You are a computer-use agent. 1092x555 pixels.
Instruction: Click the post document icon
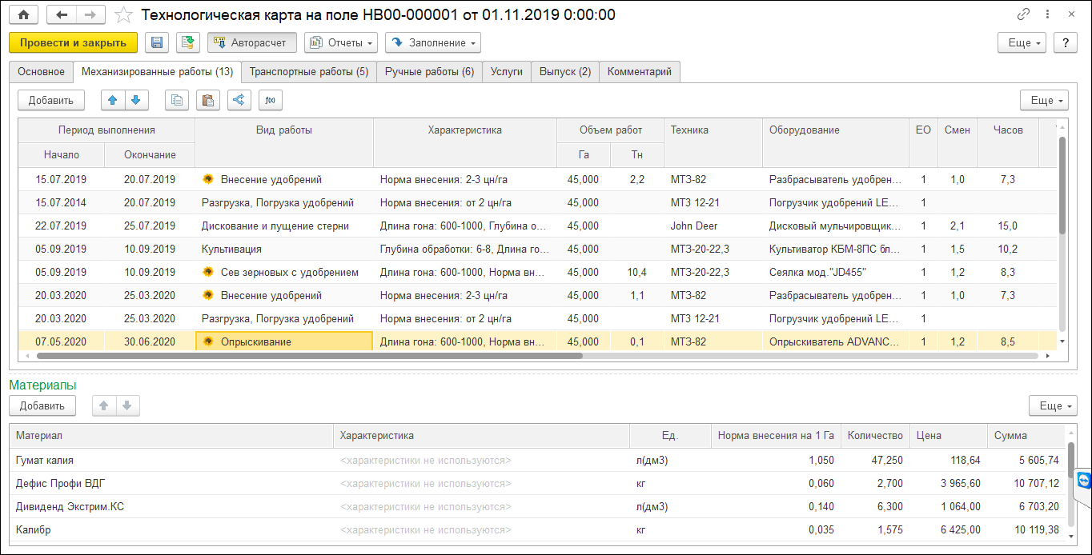point(188,42)
